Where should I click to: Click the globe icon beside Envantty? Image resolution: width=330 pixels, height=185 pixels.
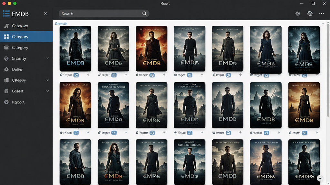(x=6, y=58)
